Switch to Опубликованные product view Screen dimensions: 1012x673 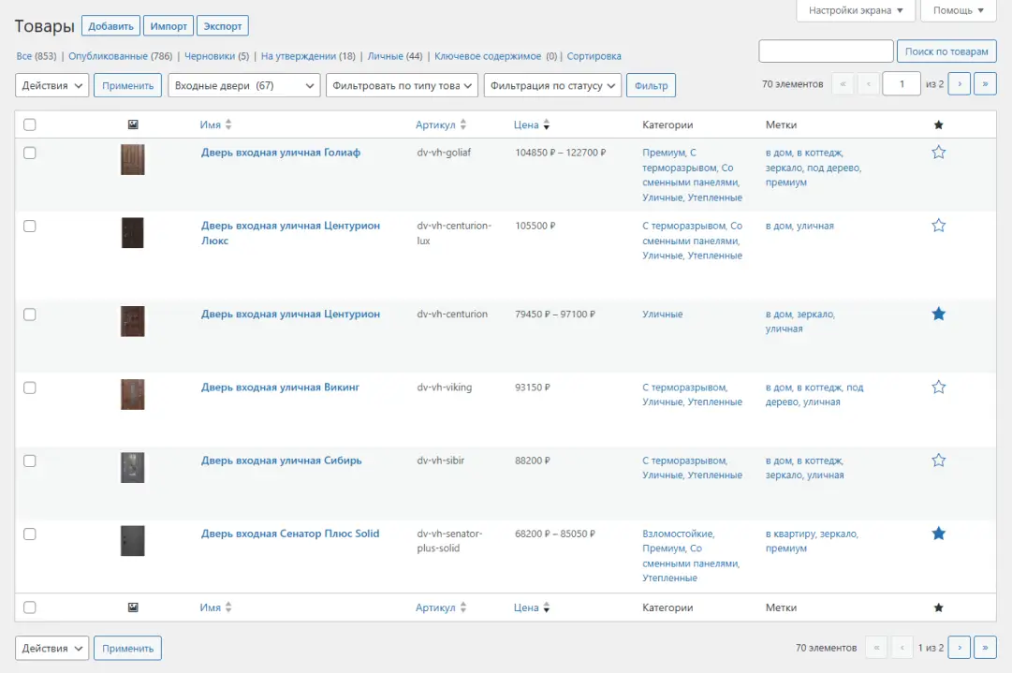(x=120, y=56)
